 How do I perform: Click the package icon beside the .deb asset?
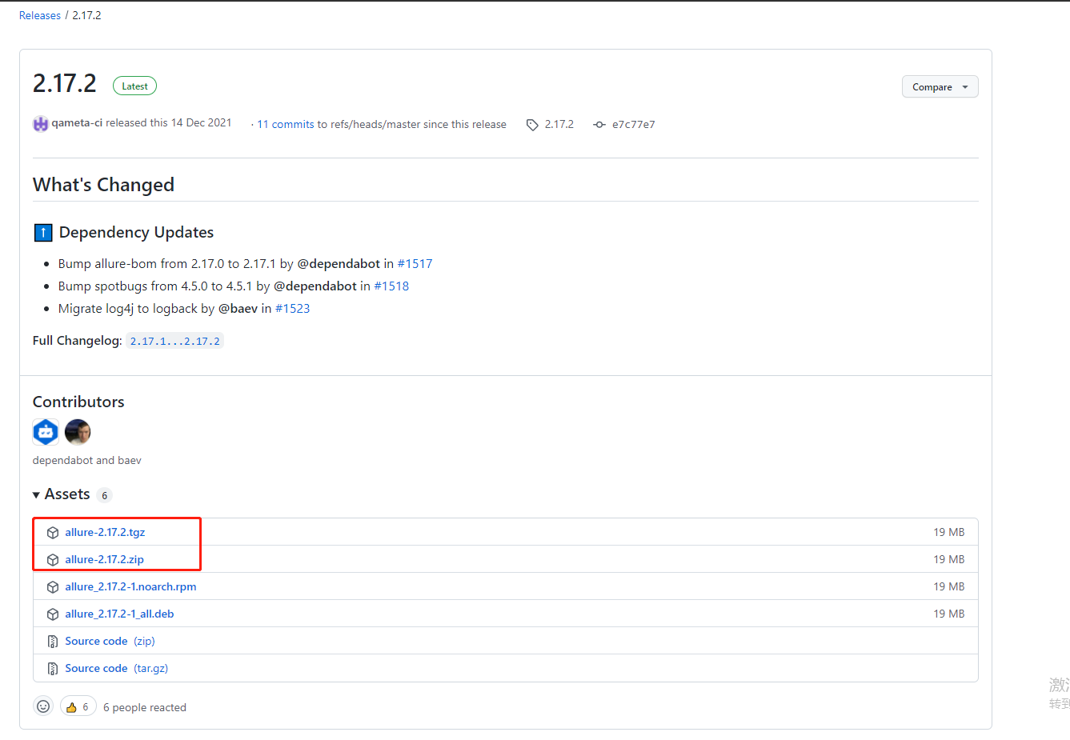point(53,614)
